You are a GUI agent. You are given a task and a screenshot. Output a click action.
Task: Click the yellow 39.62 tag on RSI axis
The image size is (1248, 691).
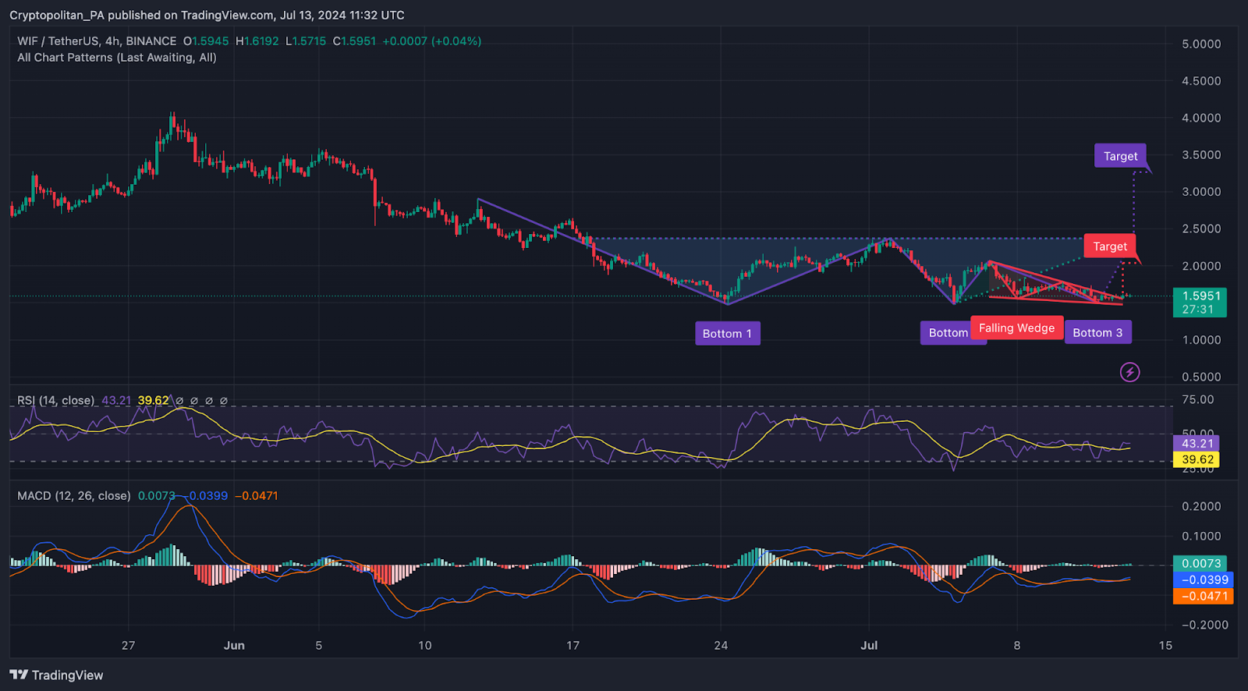[1196, 460]
